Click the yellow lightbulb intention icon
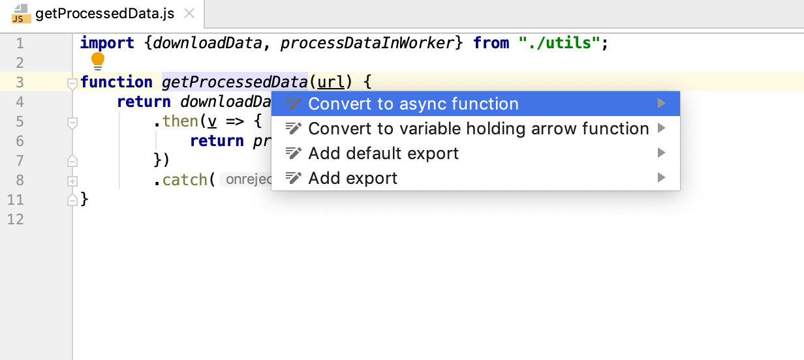Screen dimensions: 804x360 (98, 61)
